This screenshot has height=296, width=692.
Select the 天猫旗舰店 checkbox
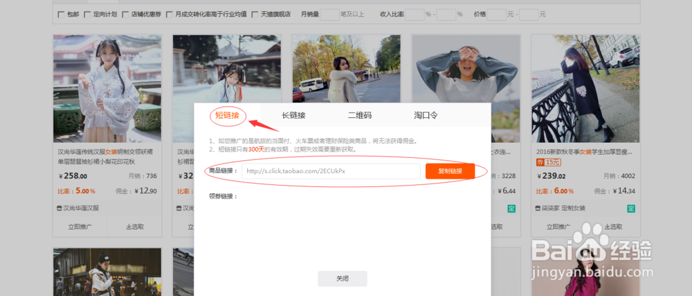[255, 14]
